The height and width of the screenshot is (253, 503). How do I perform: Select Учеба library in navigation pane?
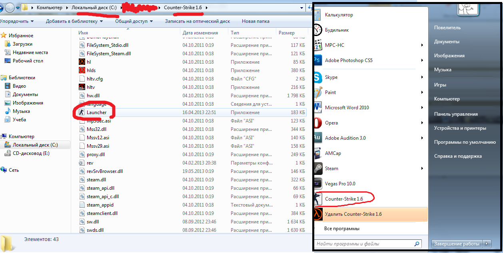click(19, 120)
